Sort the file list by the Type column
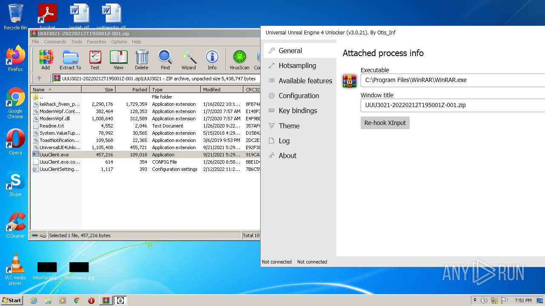The height and width of the screenshot is (306, 545). [x=175, y=90]
